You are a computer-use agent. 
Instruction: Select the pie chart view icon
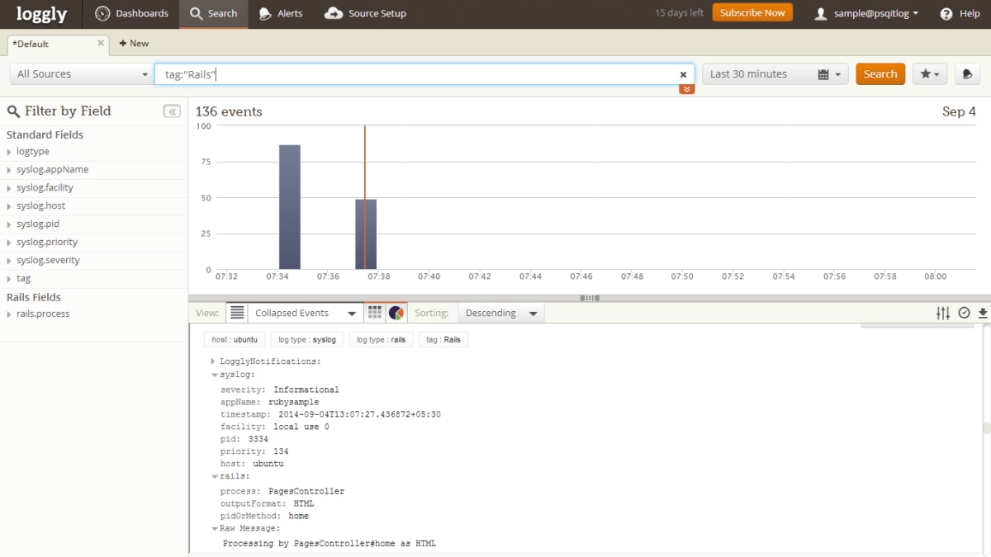(396, 312)
